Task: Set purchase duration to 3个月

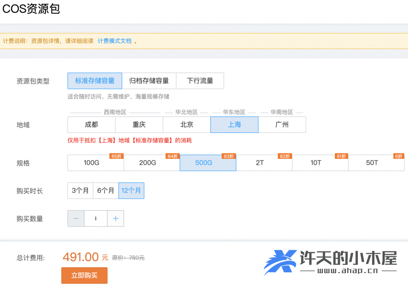Action: 80,191
